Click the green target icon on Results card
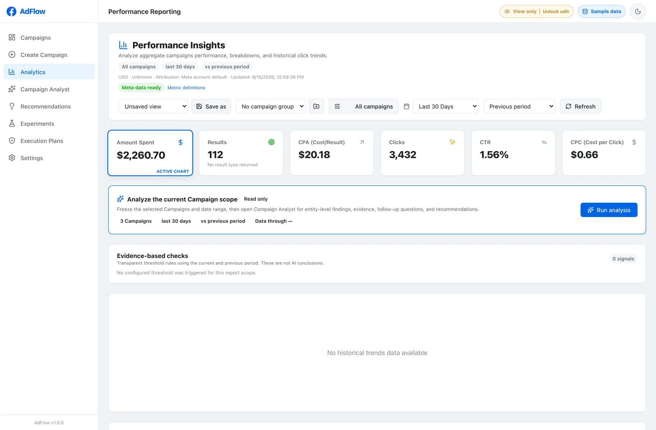656x430 pixels. pos(271,142)
